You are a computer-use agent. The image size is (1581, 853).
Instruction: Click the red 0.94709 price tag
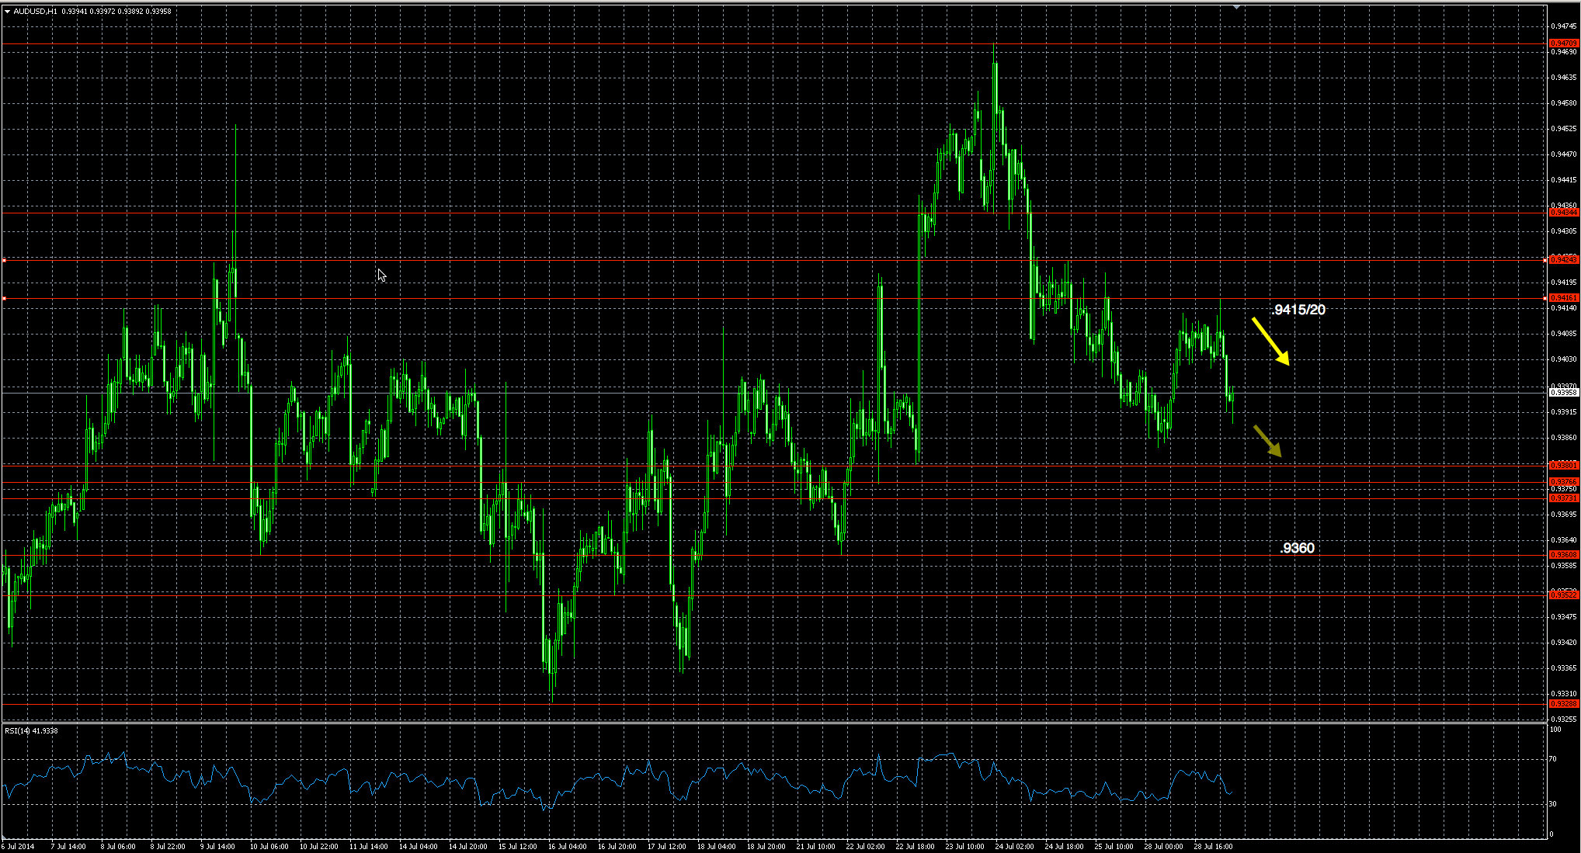[1563, 43]
